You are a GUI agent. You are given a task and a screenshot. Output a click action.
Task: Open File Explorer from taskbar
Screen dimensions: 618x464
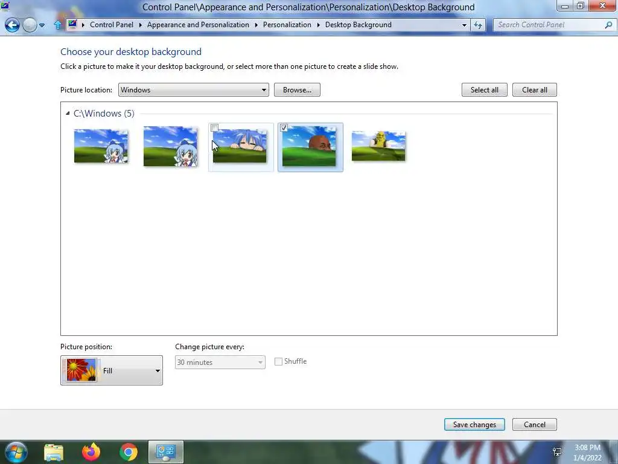click(54, 453)
